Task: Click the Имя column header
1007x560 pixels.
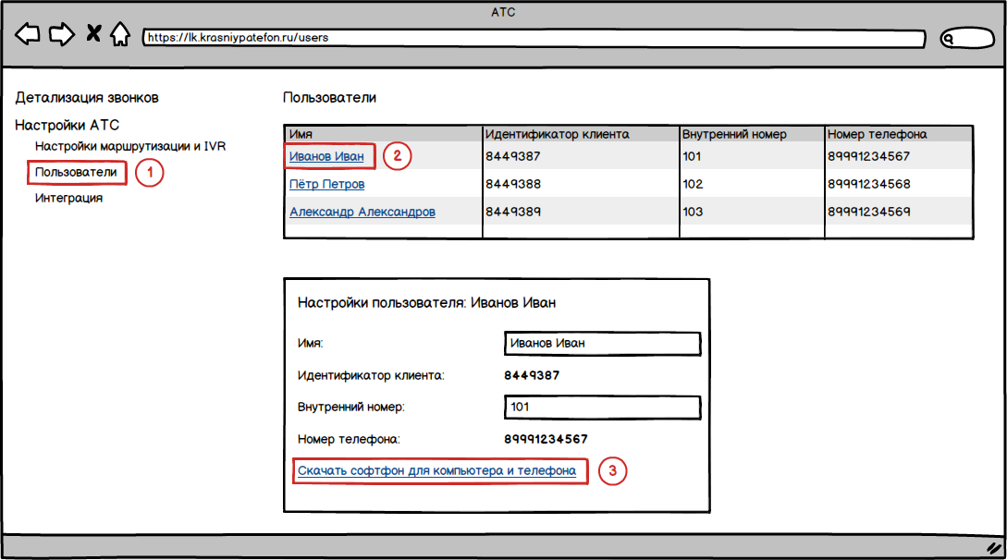Action: pyautogui.click(x=301, y=134)
